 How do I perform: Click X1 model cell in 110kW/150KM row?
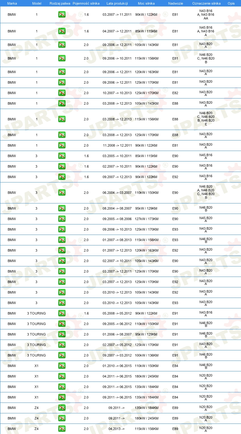point(36,366)
